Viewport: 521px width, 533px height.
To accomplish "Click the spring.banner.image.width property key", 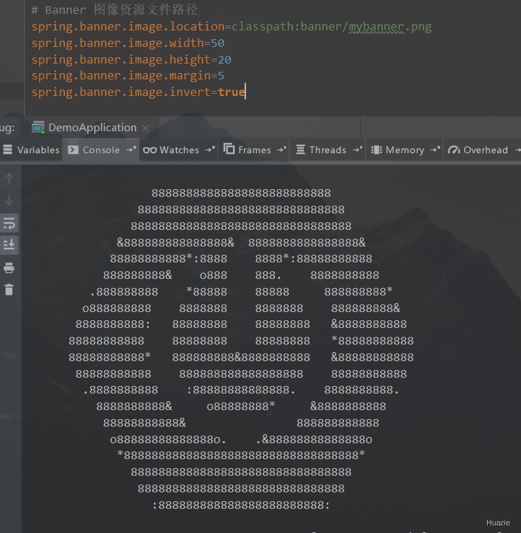I will [117, 43].
